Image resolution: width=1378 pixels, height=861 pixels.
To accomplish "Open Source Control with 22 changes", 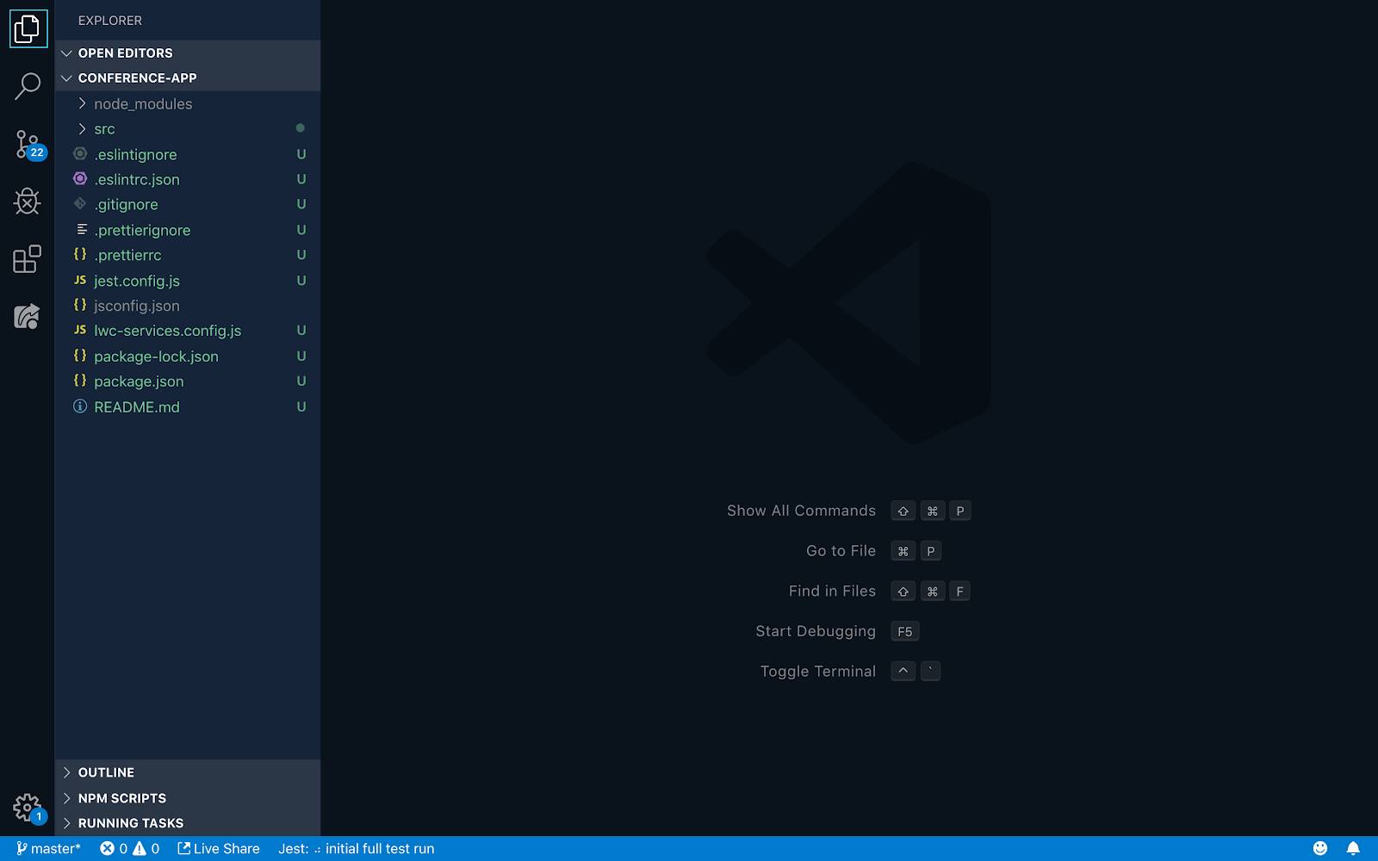I will pyautogui.click(x=28, y=144).
